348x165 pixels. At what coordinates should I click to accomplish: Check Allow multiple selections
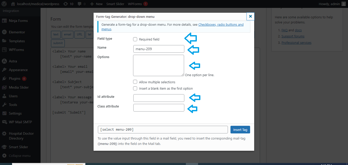(135, 82)
